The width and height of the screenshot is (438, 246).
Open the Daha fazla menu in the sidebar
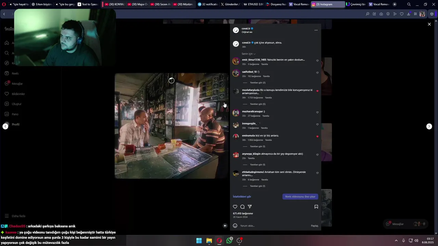coord(15,216)
